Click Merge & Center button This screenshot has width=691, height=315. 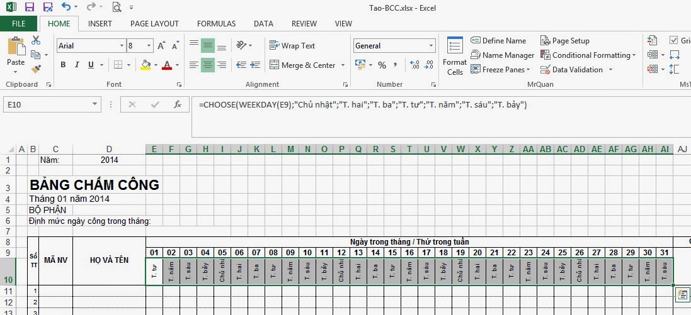pos(302,65)
